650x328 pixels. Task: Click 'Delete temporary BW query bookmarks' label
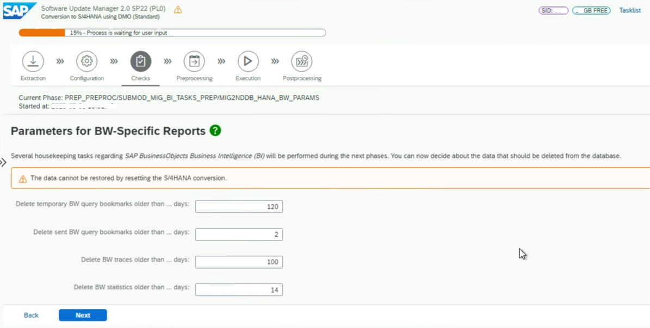(103, 204)
